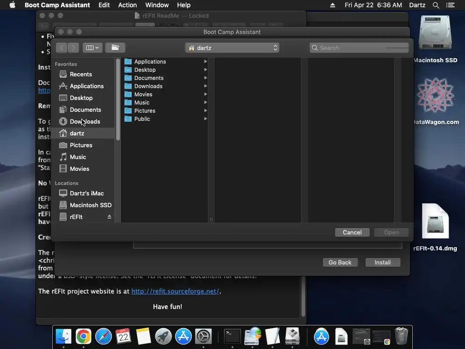Open Spotlight search in the menu bar
The width and height of the screenshot is (465, 349).
point(435,5)
